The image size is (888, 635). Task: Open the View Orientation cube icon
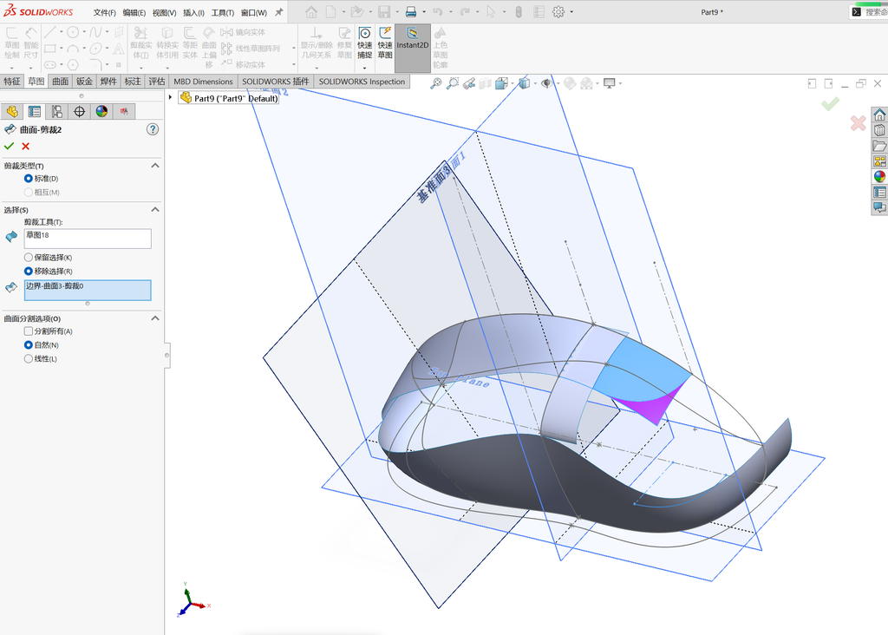[501, 83]
